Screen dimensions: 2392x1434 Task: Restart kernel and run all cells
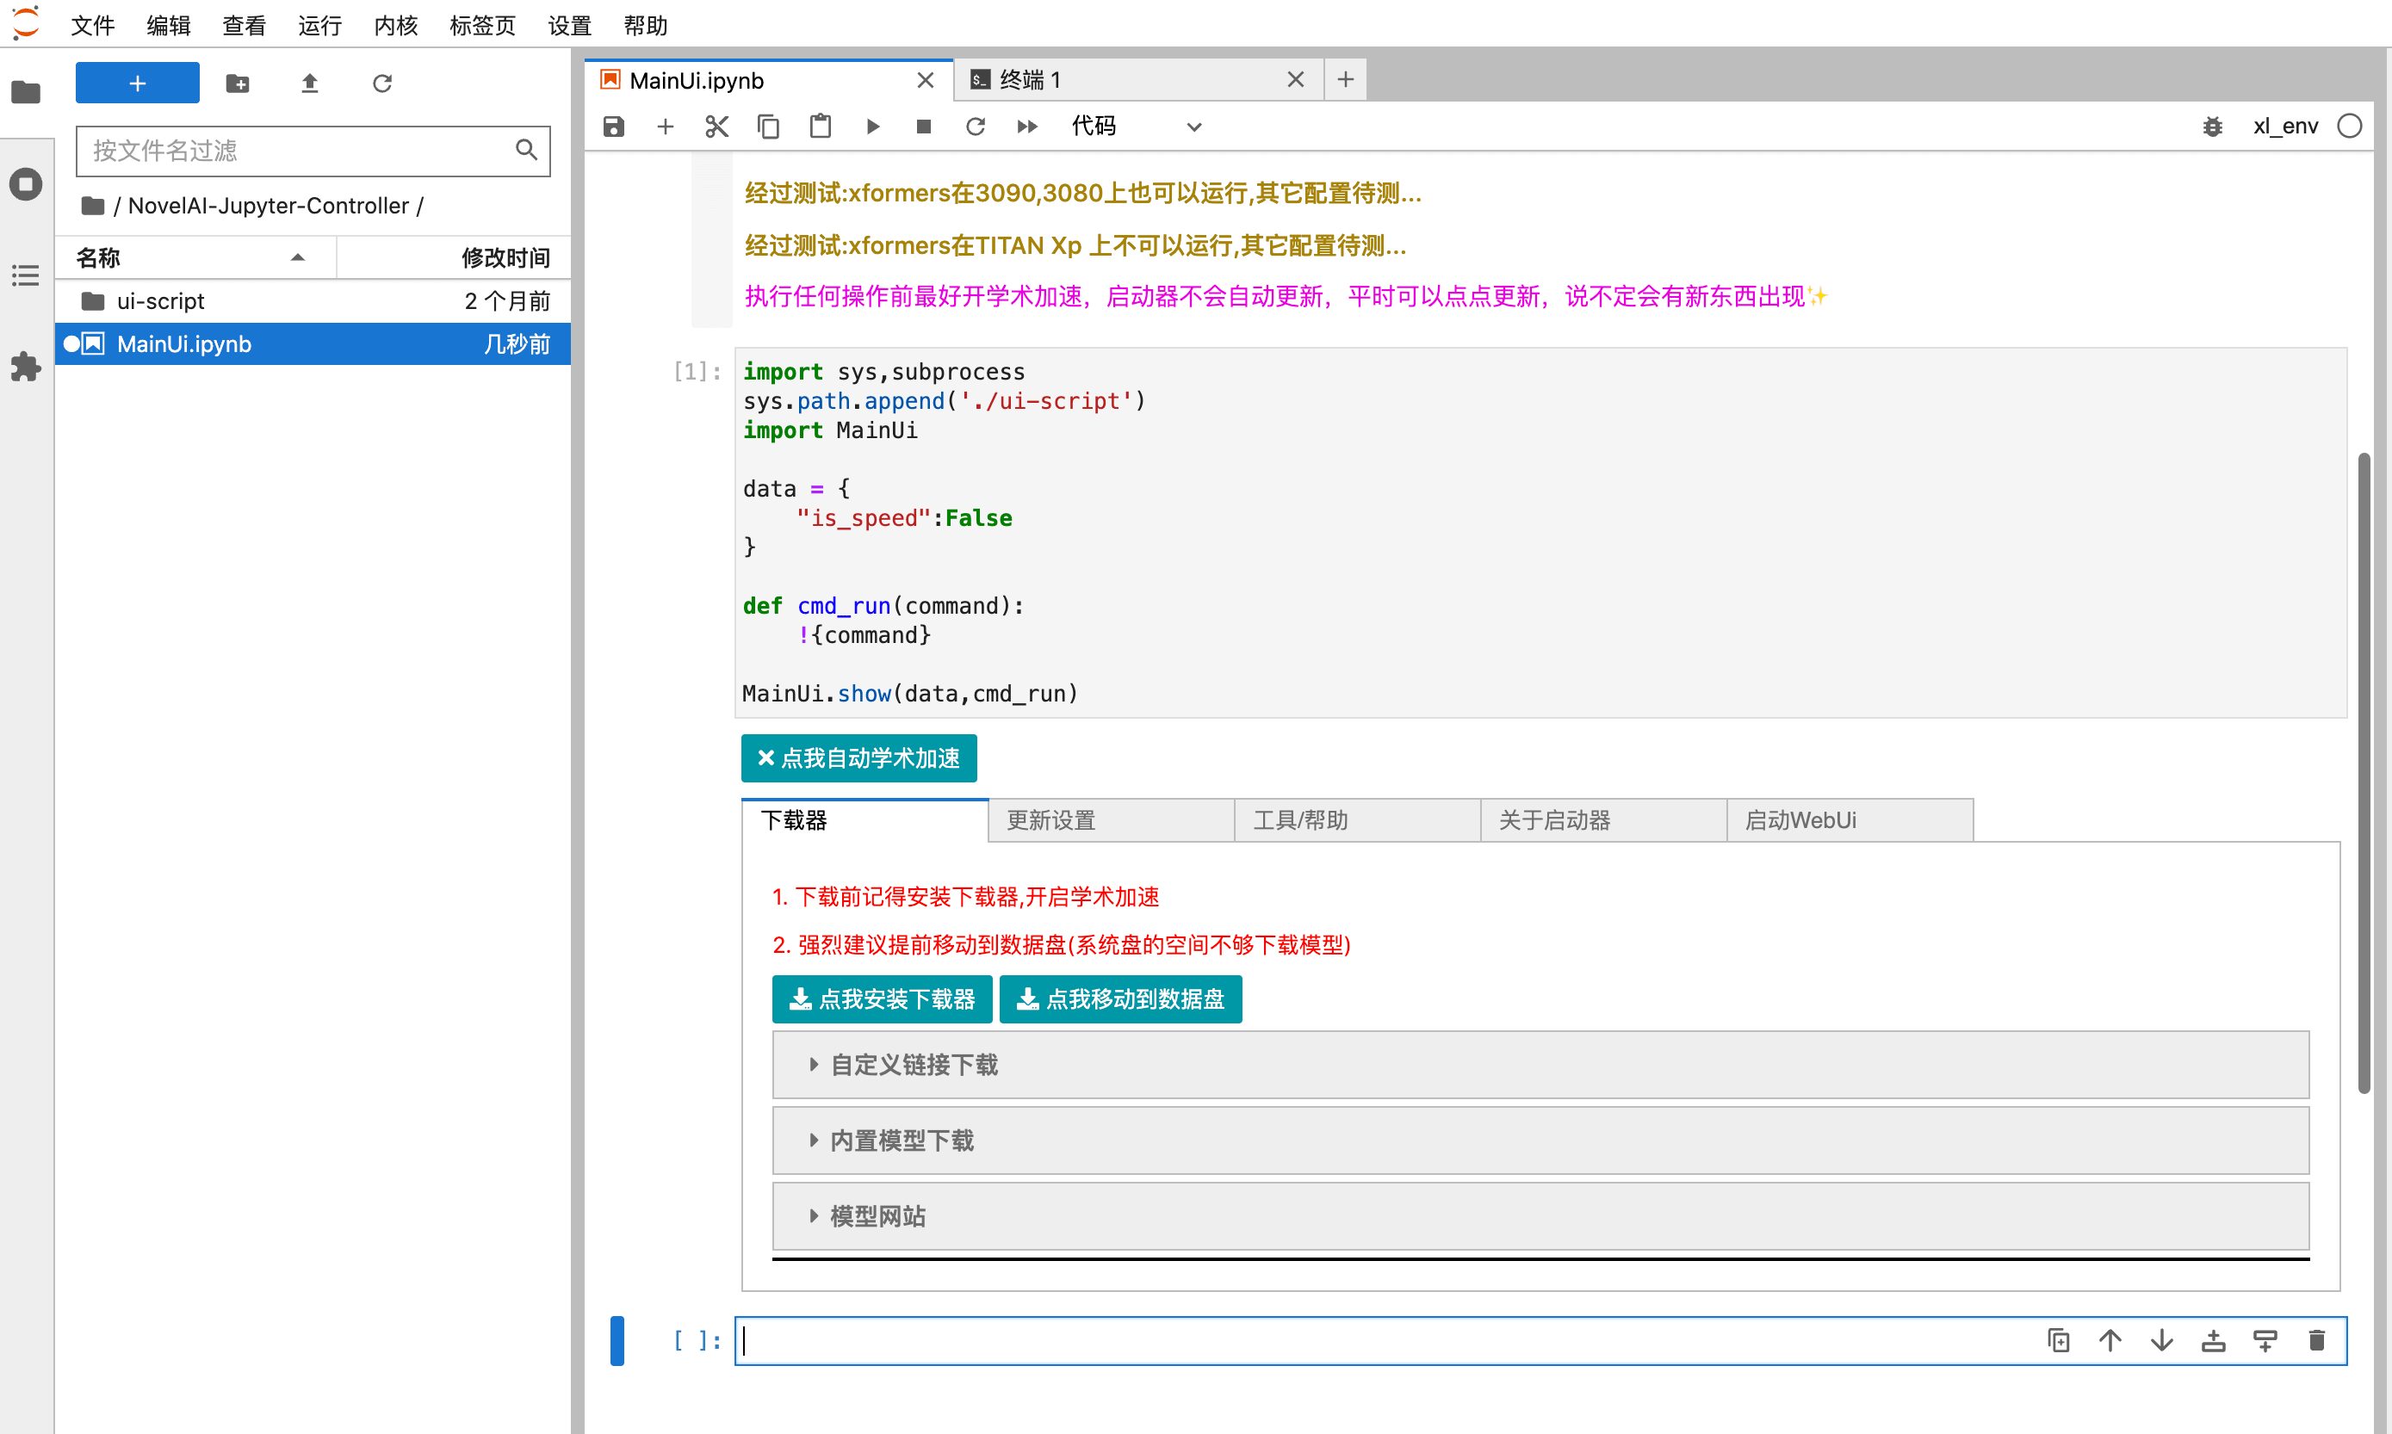click(x=1026, y=127)
